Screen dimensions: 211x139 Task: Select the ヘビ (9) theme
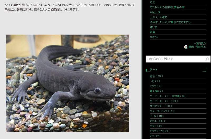point(155,81)
